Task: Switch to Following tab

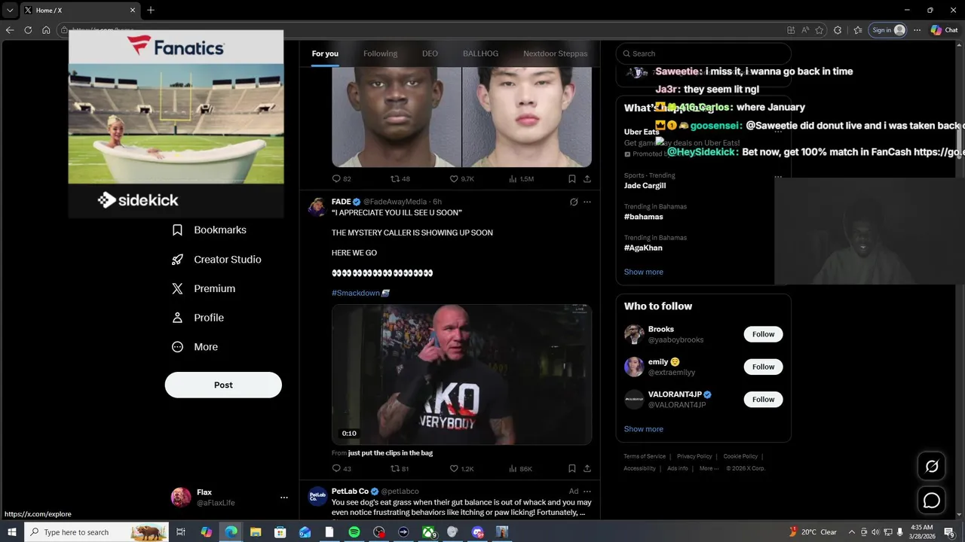Action: click(380, 53)
